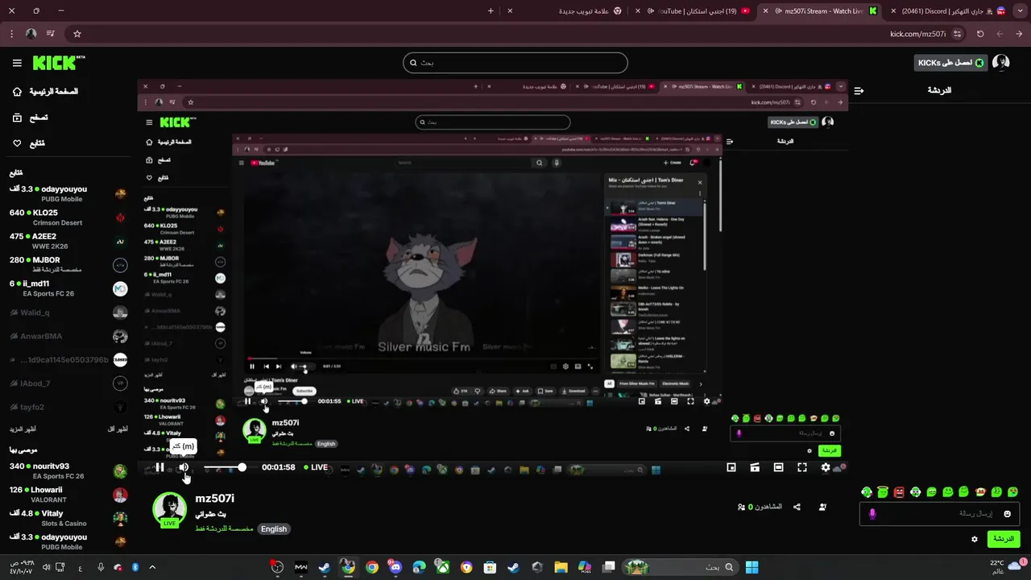Viewport: 1031px width, 580px height.
Task: Open the Following sidebar item
Action: pyautogui.click(x=29, y=143)
